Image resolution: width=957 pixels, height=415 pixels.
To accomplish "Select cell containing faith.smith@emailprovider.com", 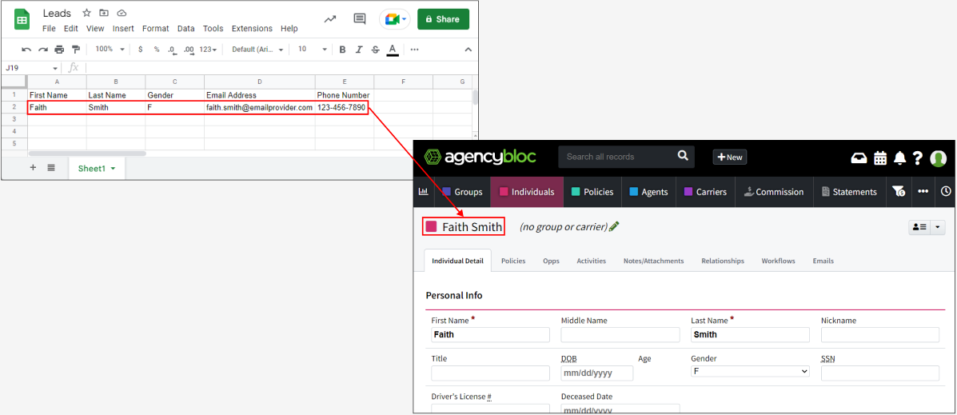I will 259,107.
